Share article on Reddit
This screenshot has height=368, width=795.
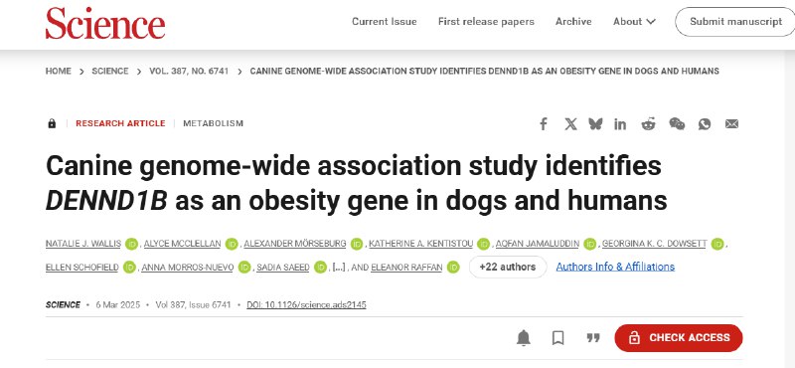click(x=648, y=124)
